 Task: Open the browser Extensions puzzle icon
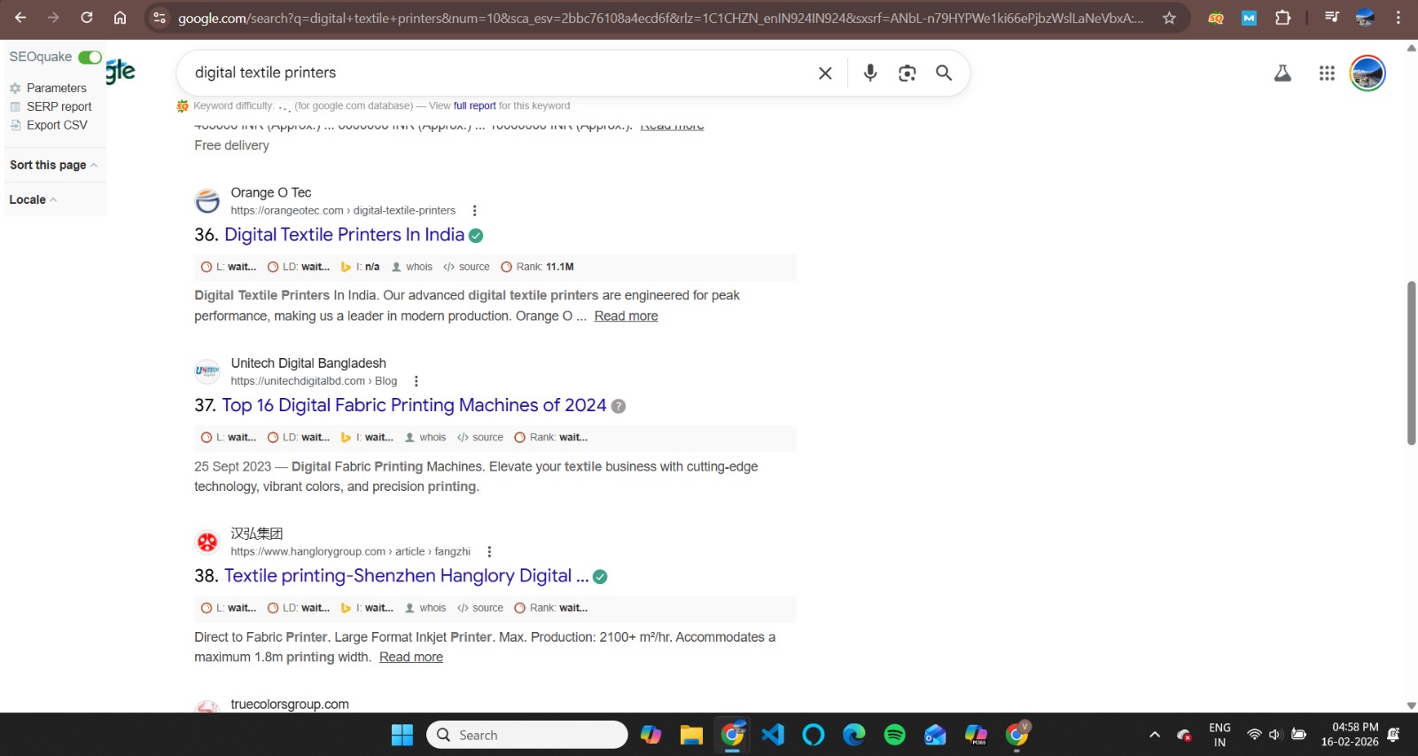[1282, 18]
